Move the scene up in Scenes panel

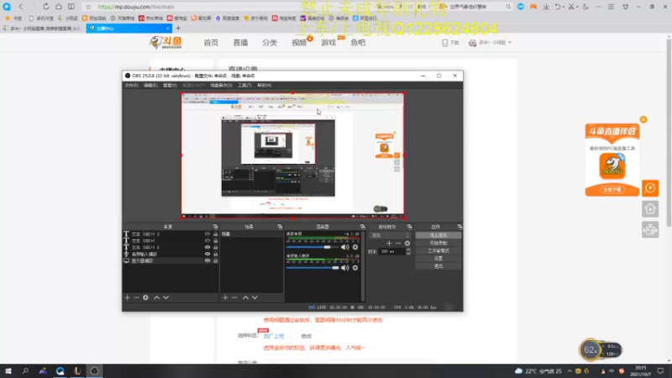pyautogui.click(x=245, y=297)
